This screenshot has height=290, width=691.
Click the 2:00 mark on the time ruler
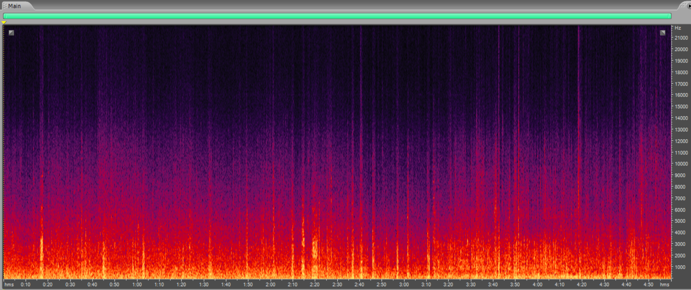point(270,285)
